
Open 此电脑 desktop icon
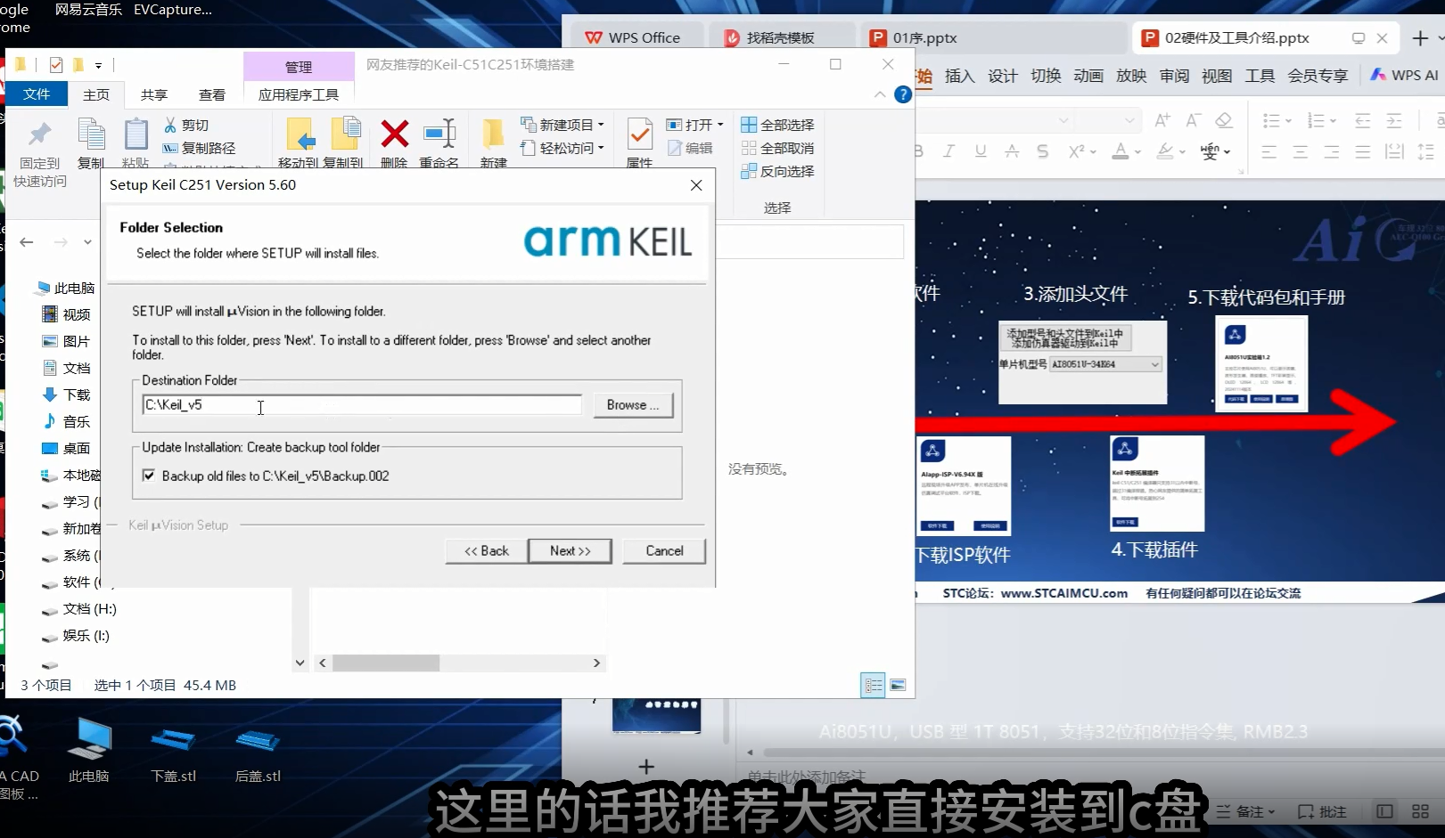coord(89,751)
